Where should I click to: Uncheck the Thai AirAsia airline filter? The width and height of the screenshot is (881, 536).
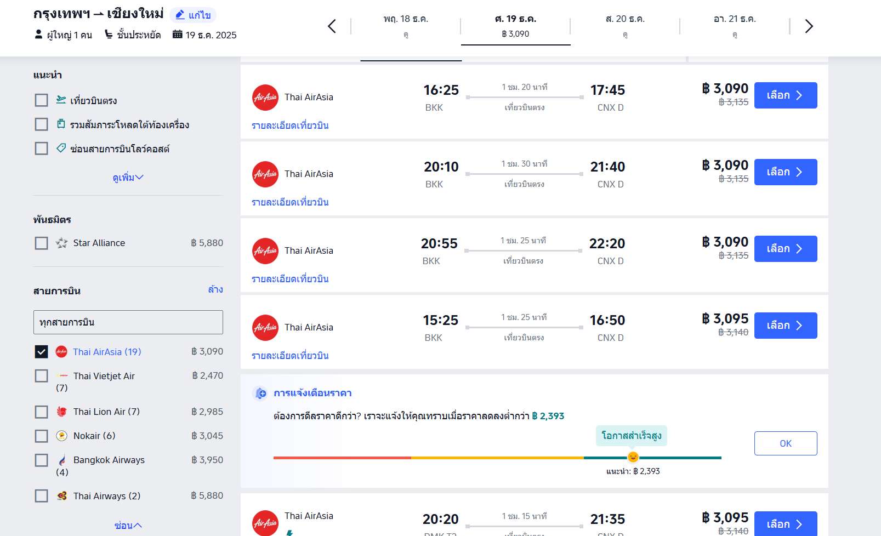tap(42, 352)
